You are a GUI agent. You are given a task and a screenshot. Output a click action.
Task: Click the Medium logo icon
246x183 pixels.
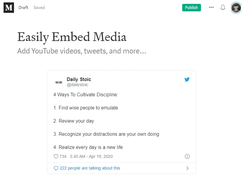9,7
